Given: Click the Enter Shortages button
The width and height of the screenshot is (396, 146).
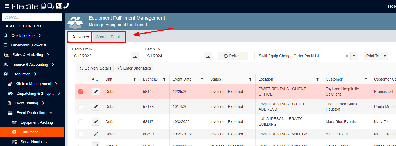Looking at the screenshot, I should click(134, 68).
